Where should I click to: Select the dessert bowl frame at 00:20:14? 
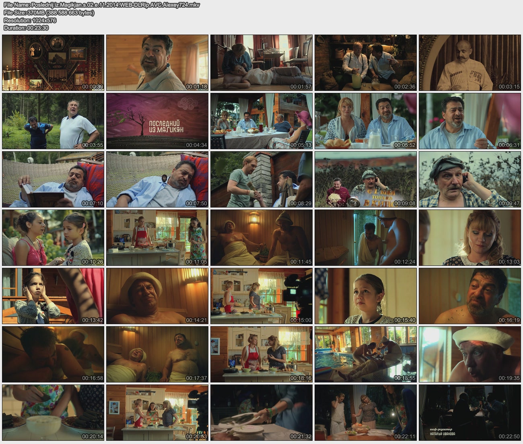[53, 413]
